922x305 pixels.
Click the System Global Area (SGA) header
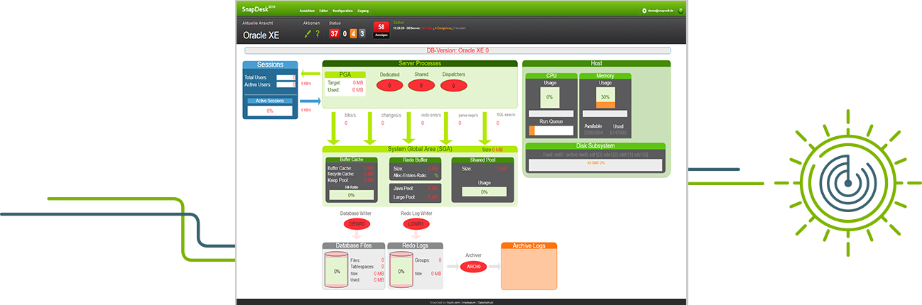tap(421, 149)
